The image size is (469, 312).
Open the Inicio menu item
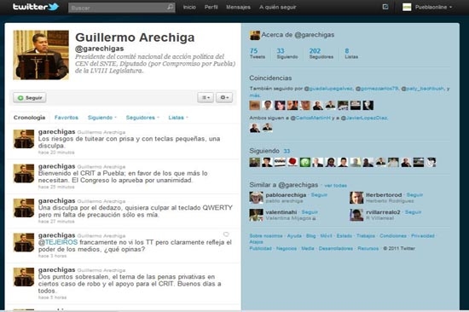pos(189,7)
